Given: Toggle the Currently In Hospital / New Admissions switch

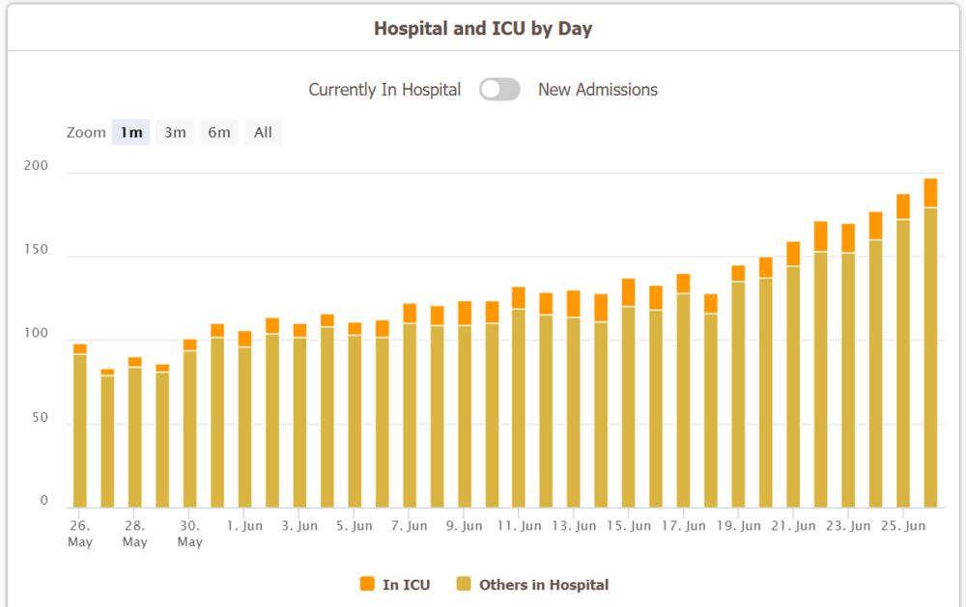Looking at the screenshot, I should [499, 89].
